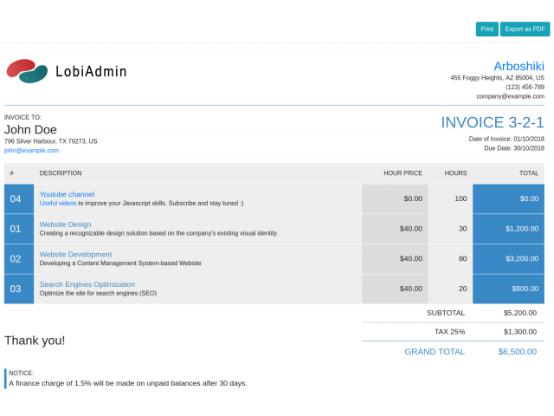Click the GRAND TOTAL amount $6,500.00
This screenshot has width=554, height=416.
517,352
